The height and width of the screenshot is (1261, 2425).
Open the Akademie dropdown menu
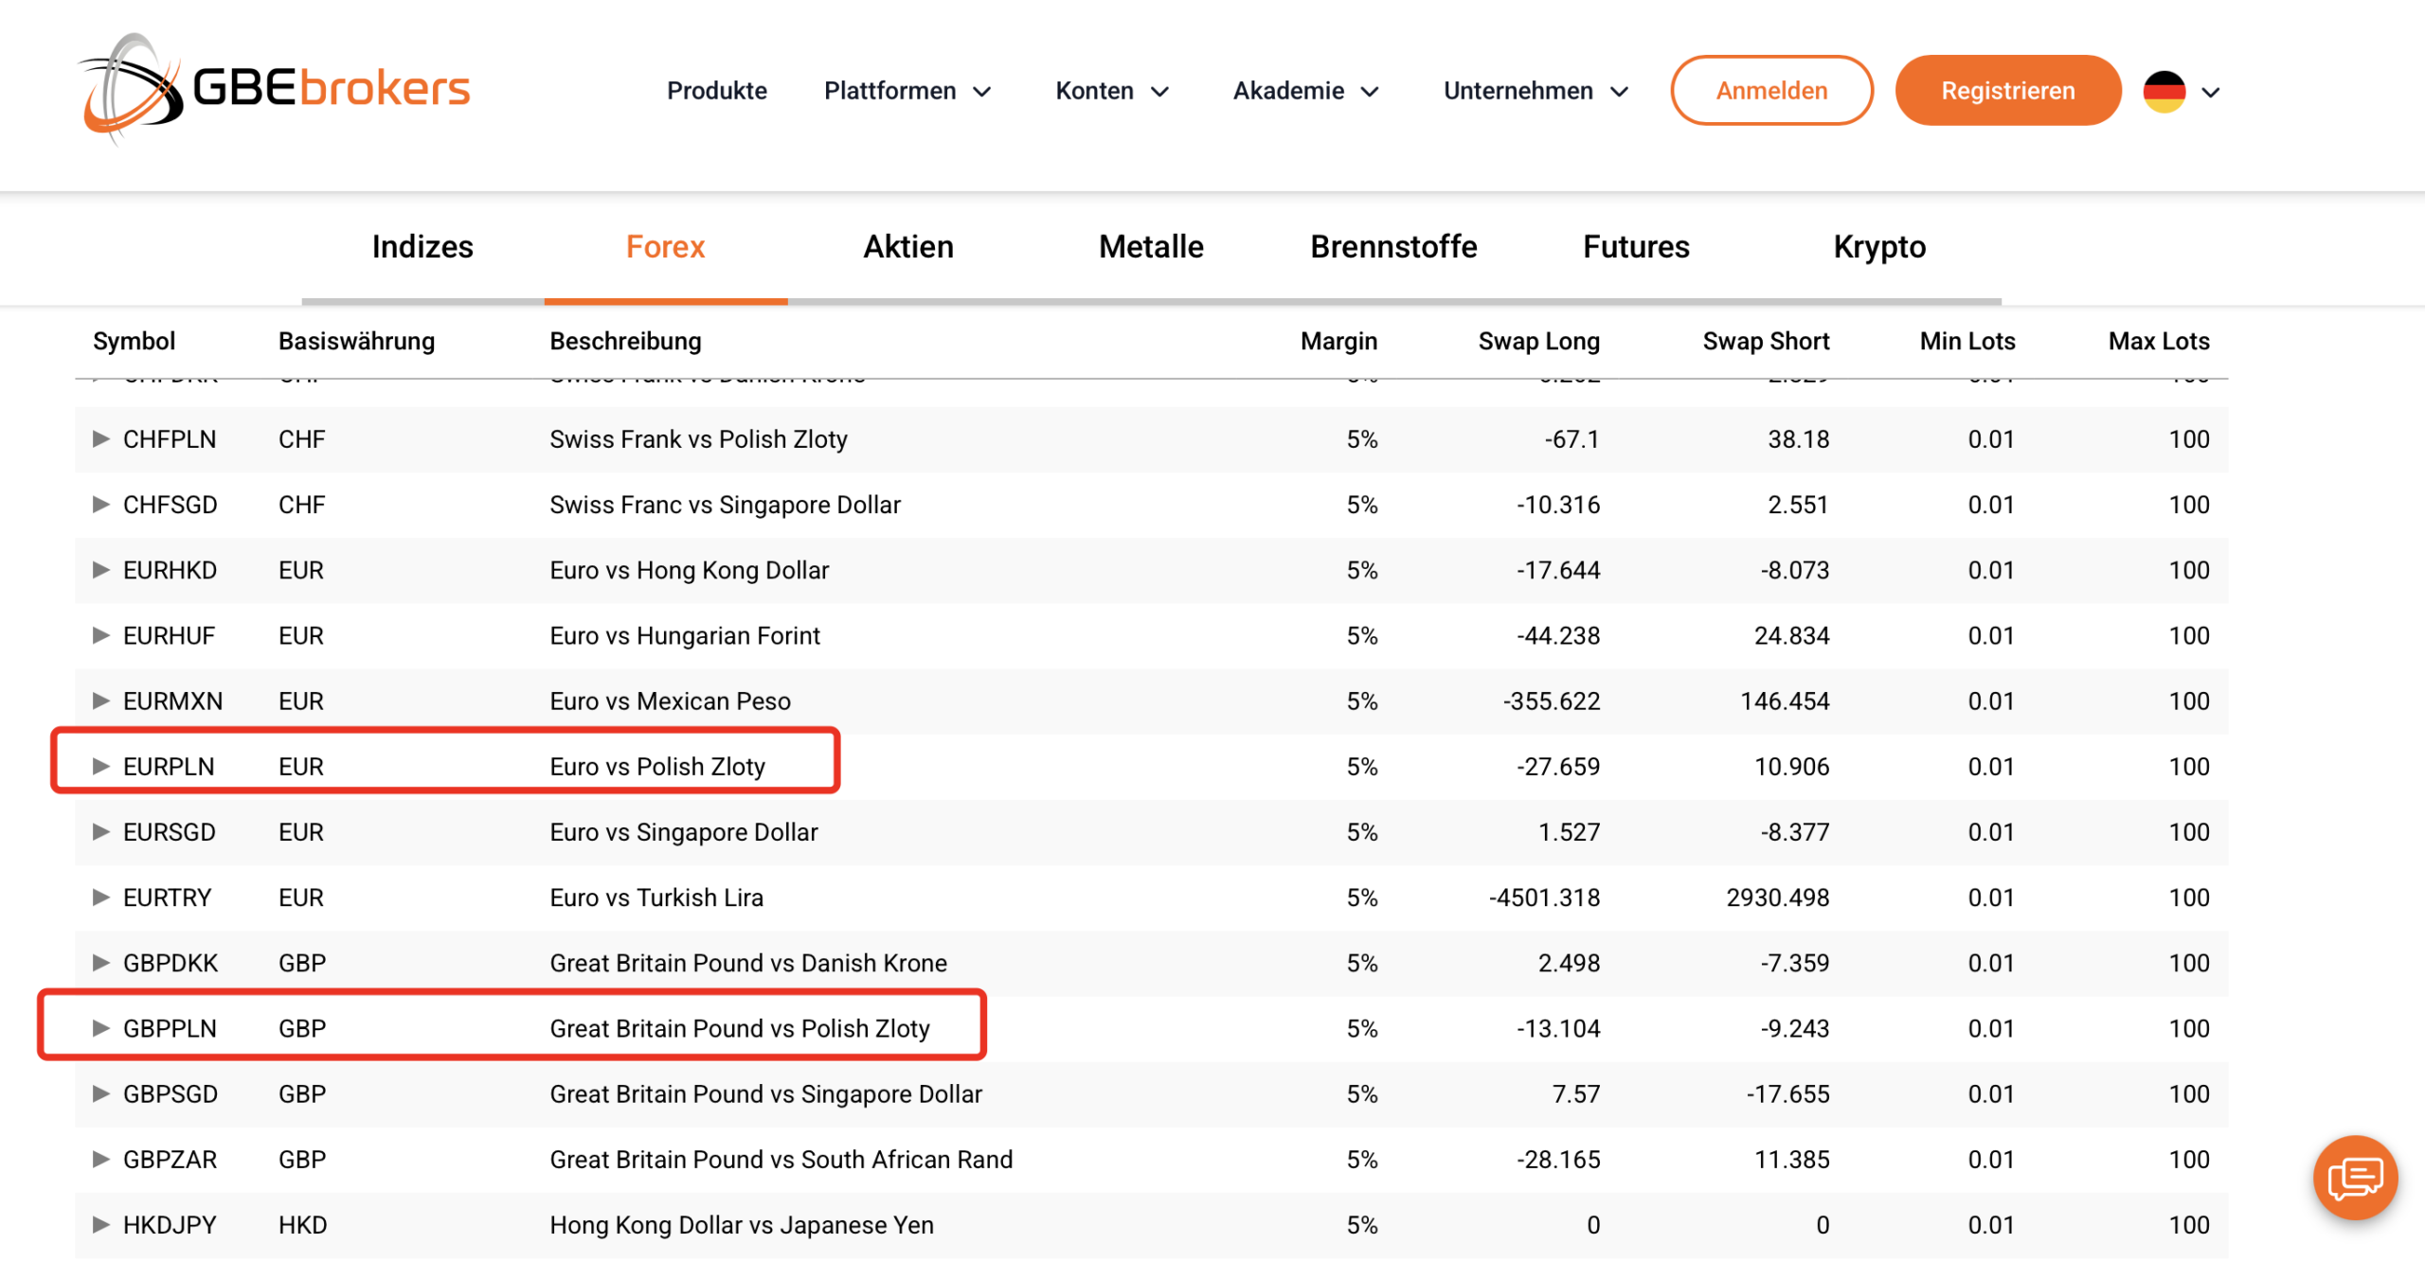[1305, 91]
